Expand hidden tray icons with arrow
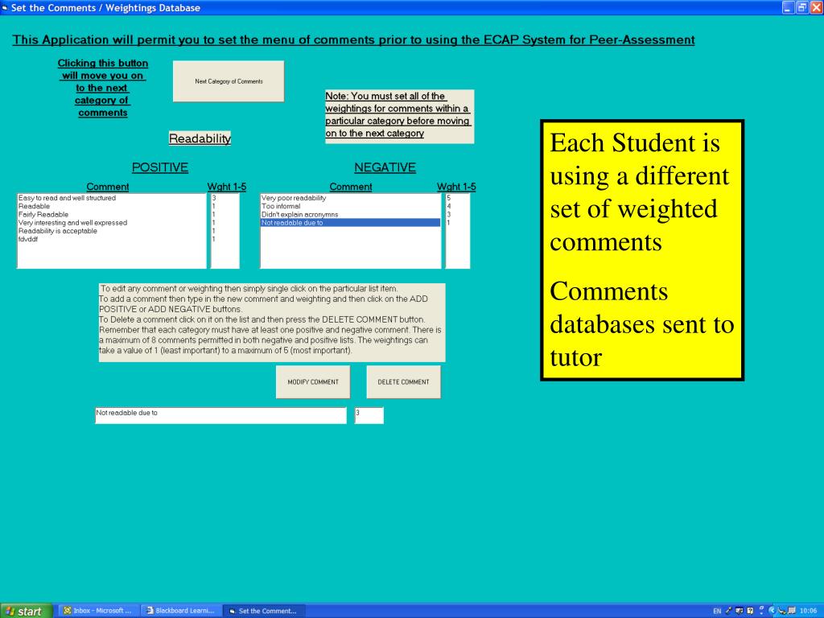The height and width of the screenshot is (618, 824). 772,611
